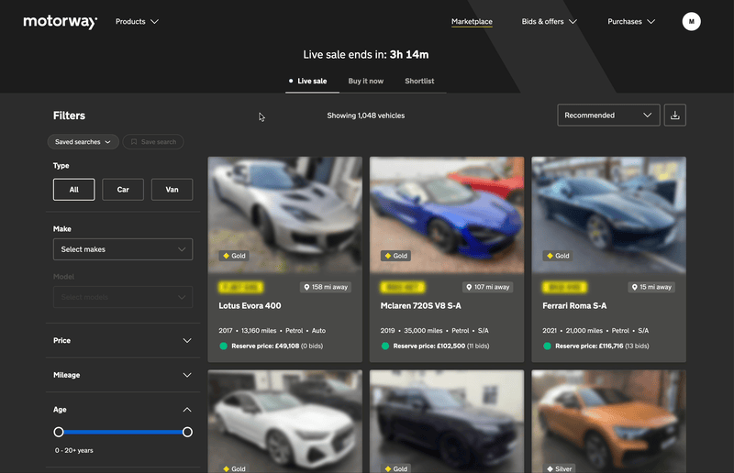Open the silver Lotus Evora photo
The width and height of the screenshot is (734, 473).
click(285, 214)
